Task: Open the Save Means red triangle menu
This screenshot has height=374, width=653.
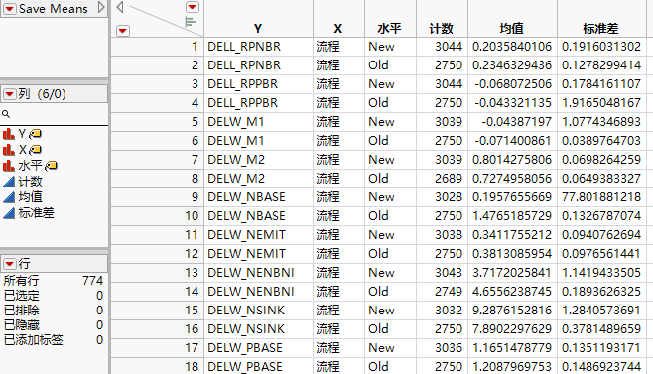Action: [x=10, y=9]
